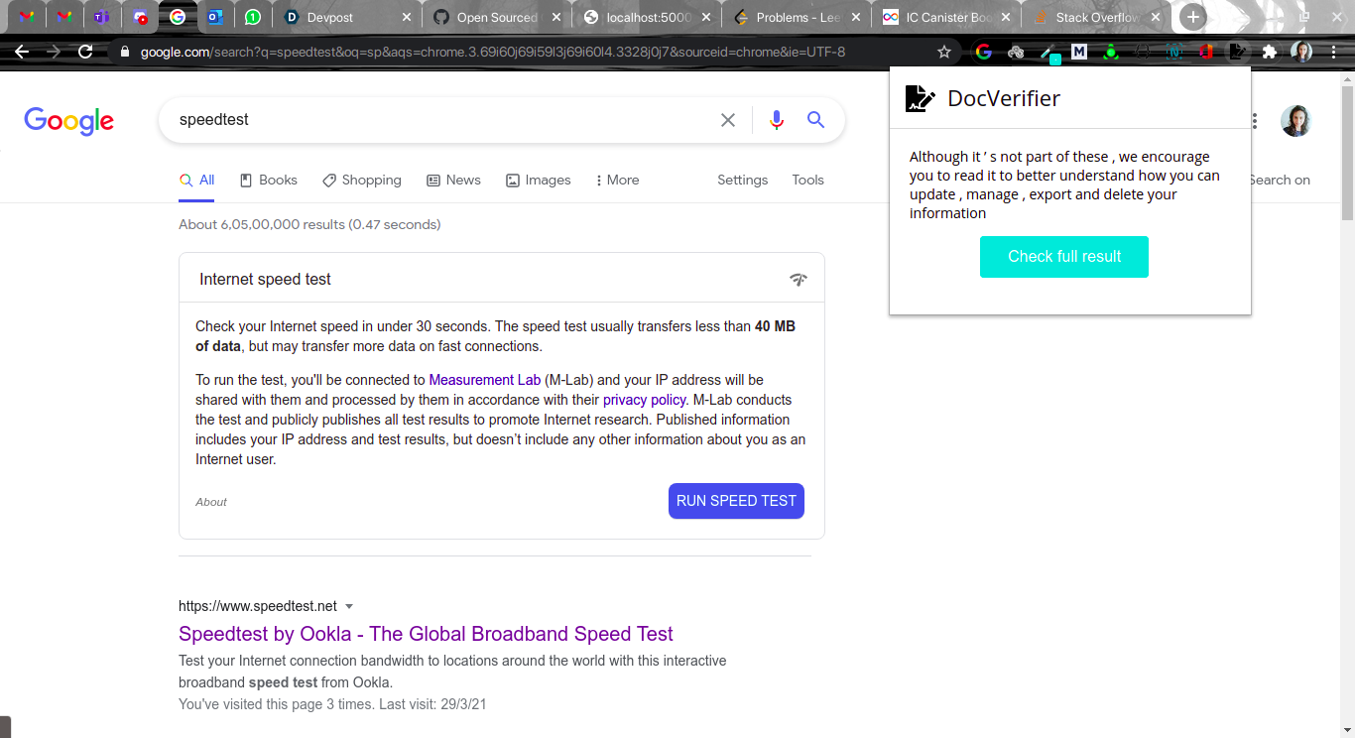1355x738 pixels.
Task: Bookmark this page with star icon
Action: tap(943, 52)
